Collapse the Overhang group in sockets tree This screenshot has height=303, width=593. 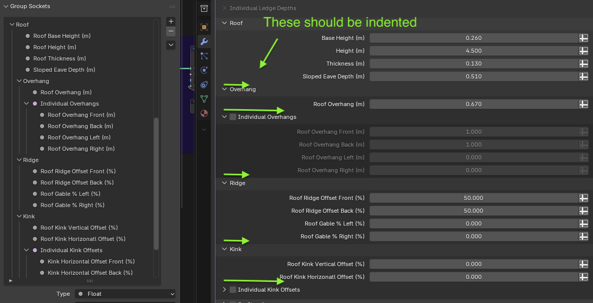(19, 81)
